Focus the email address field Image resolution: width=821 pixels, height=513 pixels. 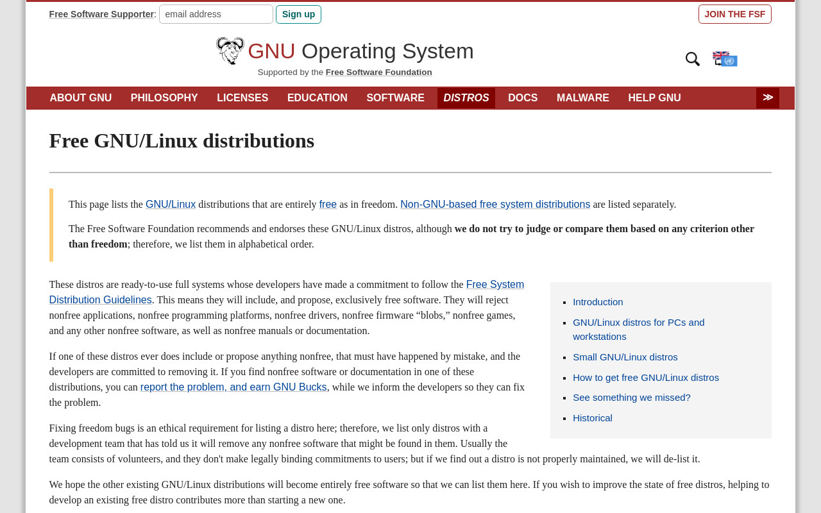pyautogui.click(x=216, y=14)
